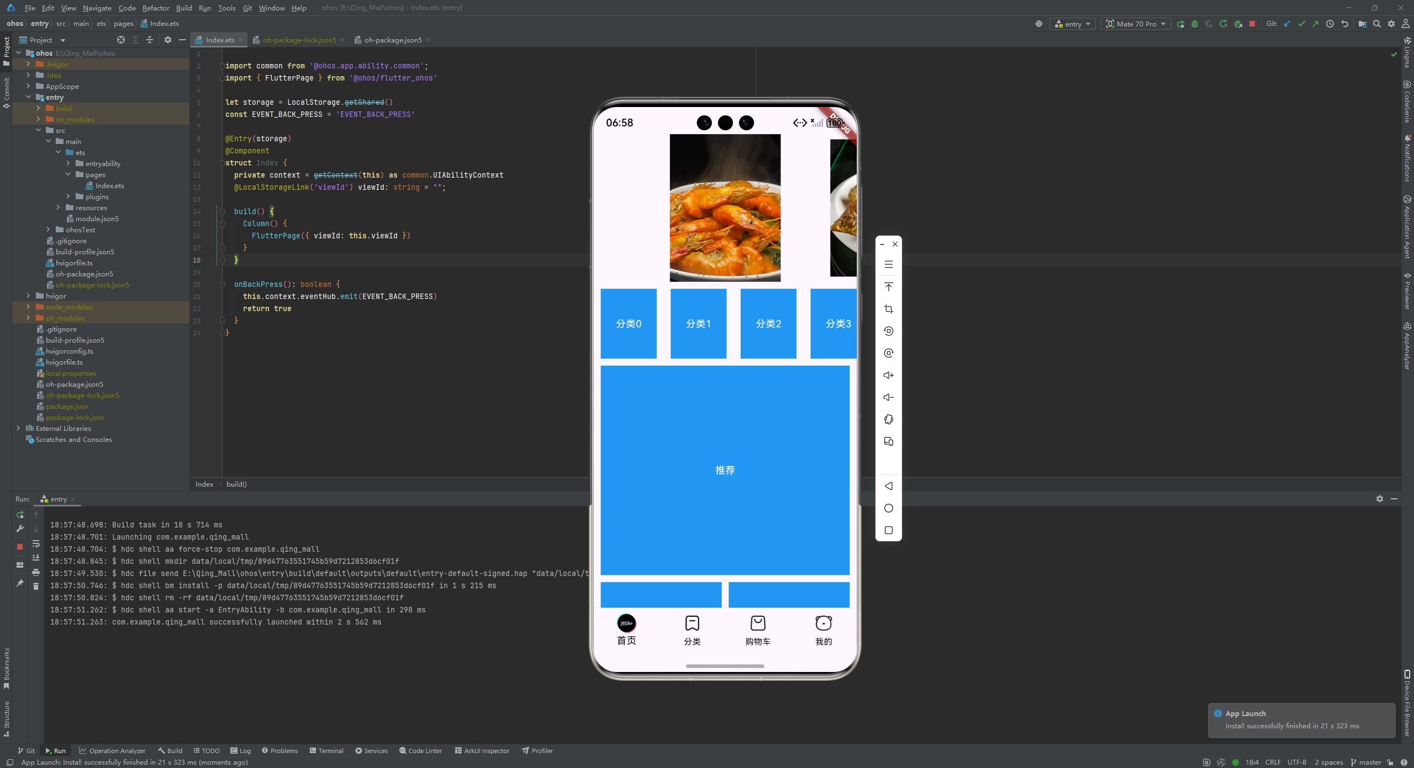Screen dimensions: 1414x768
Task: Open the Refactor menu
Action: click(155, 8)
